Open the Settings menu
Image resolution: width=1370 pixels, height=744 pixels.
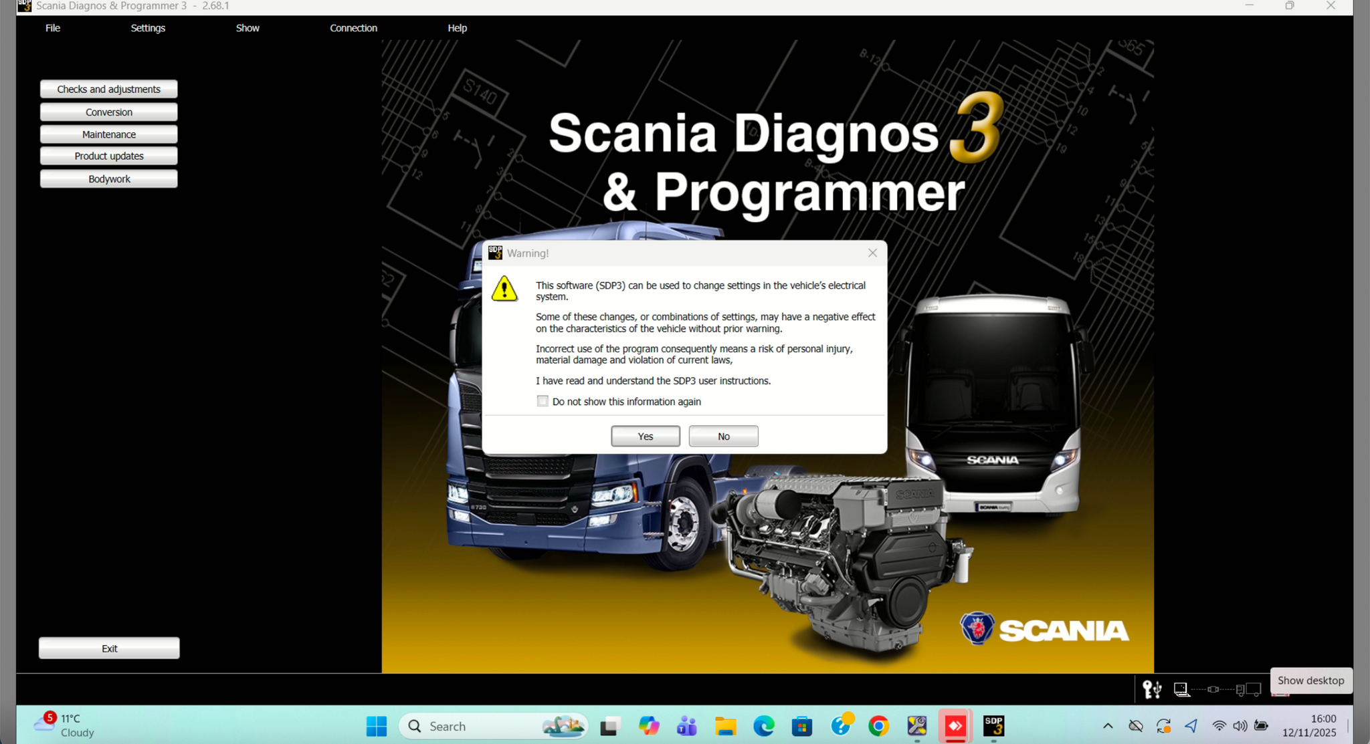point(148,28)
